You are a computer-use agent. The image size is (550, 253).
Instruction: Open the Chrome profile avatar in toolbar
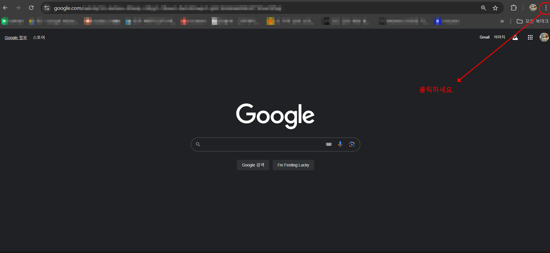tap(533, 8)
